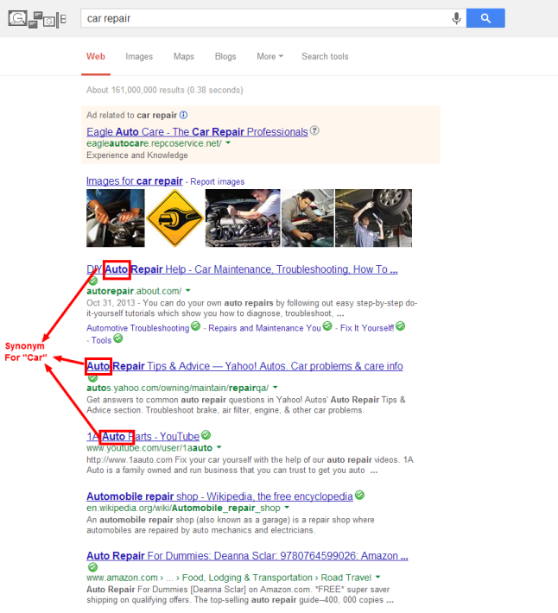Click the green checkmark after Fix It Yourself!
Viewport: 558px width, 613px height.
pyautogui.click(x=400, y=325)
